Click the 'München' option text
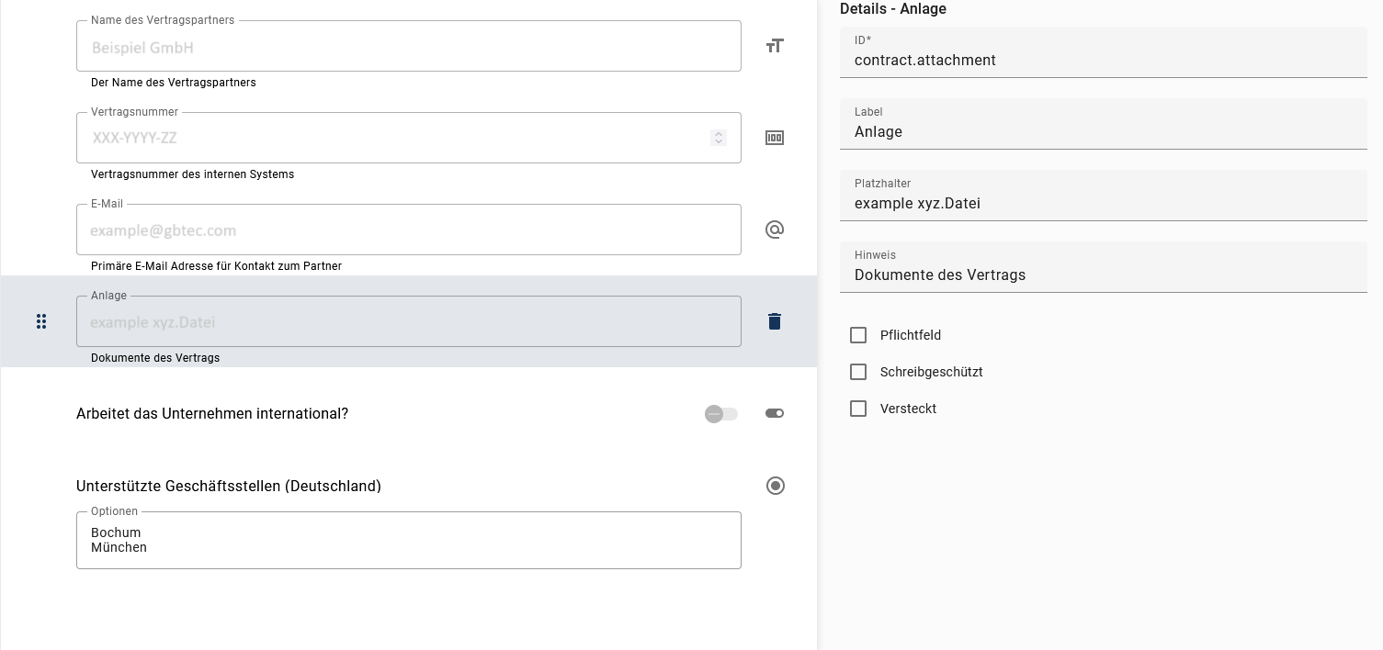The width and height of the screenshot is (1383, 650). pos(119,547)
